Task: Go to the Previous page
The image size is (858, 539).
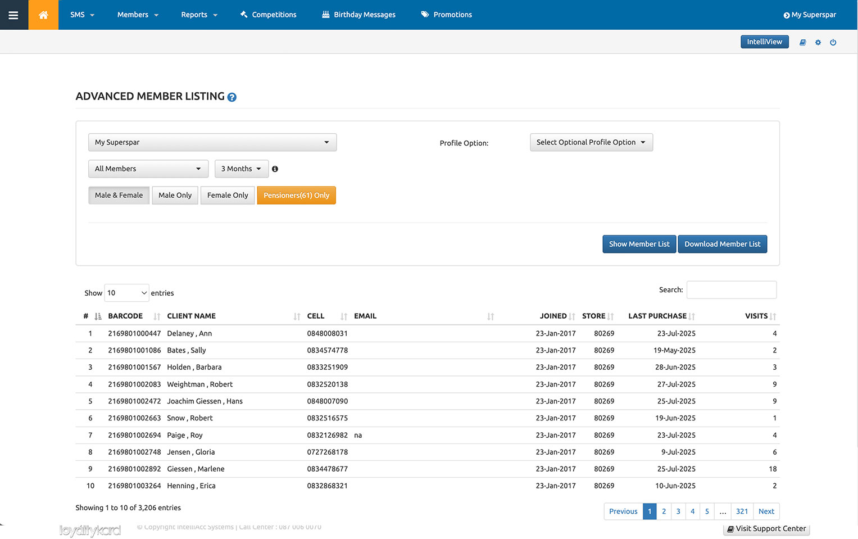Action: pyautogui.click(x=623, y=511)
